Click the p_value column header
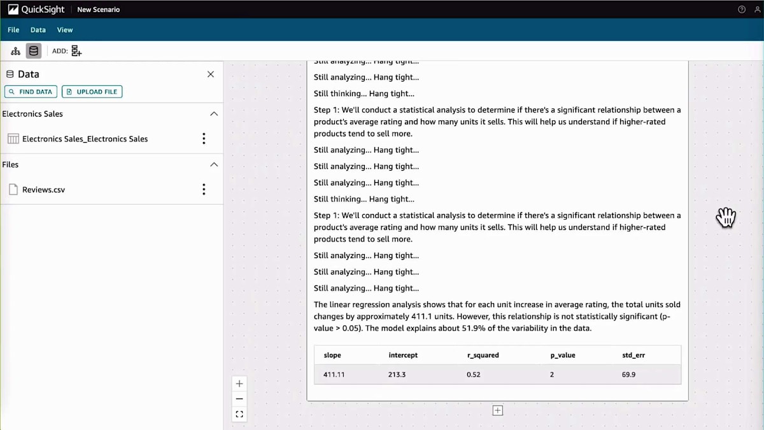 (563, 355)
